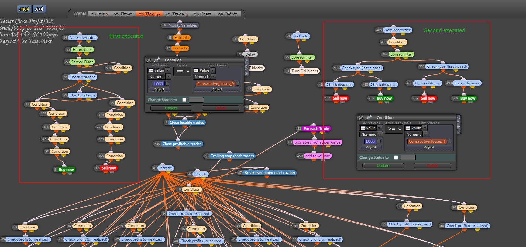The height and width of the screenshot is (247, 526).
Task: Open Variables side tab of Above-or-Equals Condition panel
Action: 458,124
